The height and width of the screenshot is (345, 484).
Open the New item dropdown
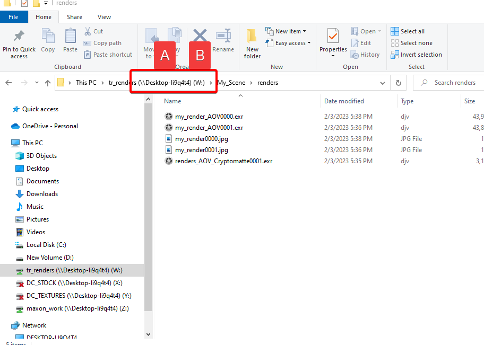pos(286,31)
